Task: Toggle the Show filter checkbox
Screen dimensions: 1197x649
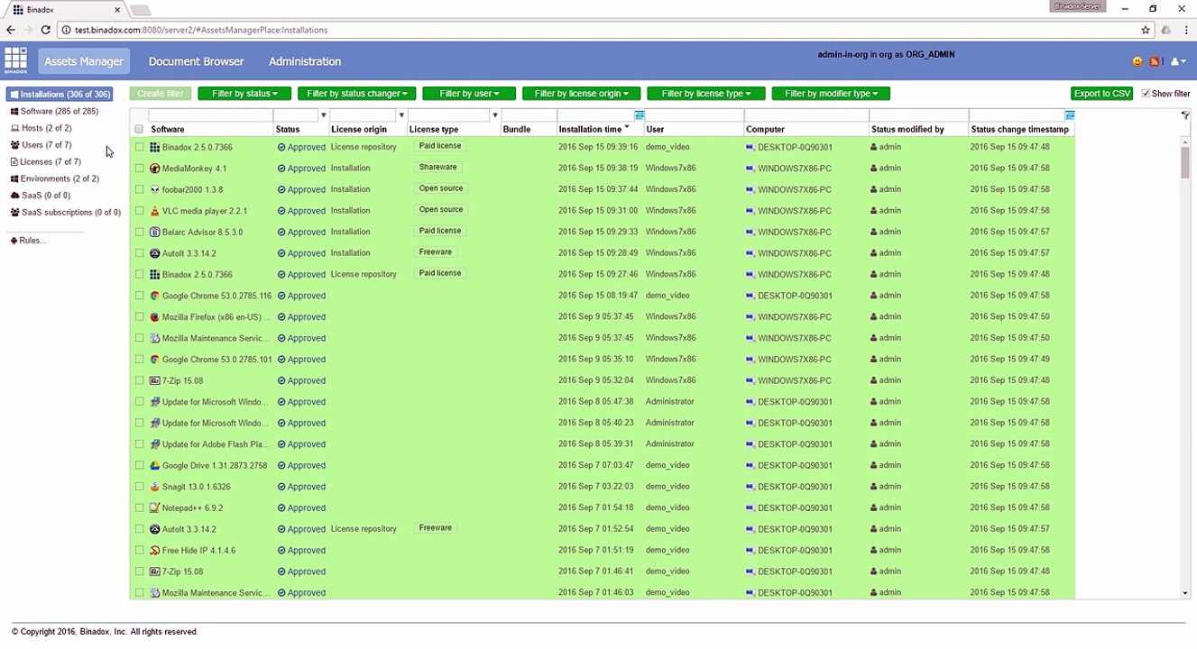Action: (x=1146, y=94)
